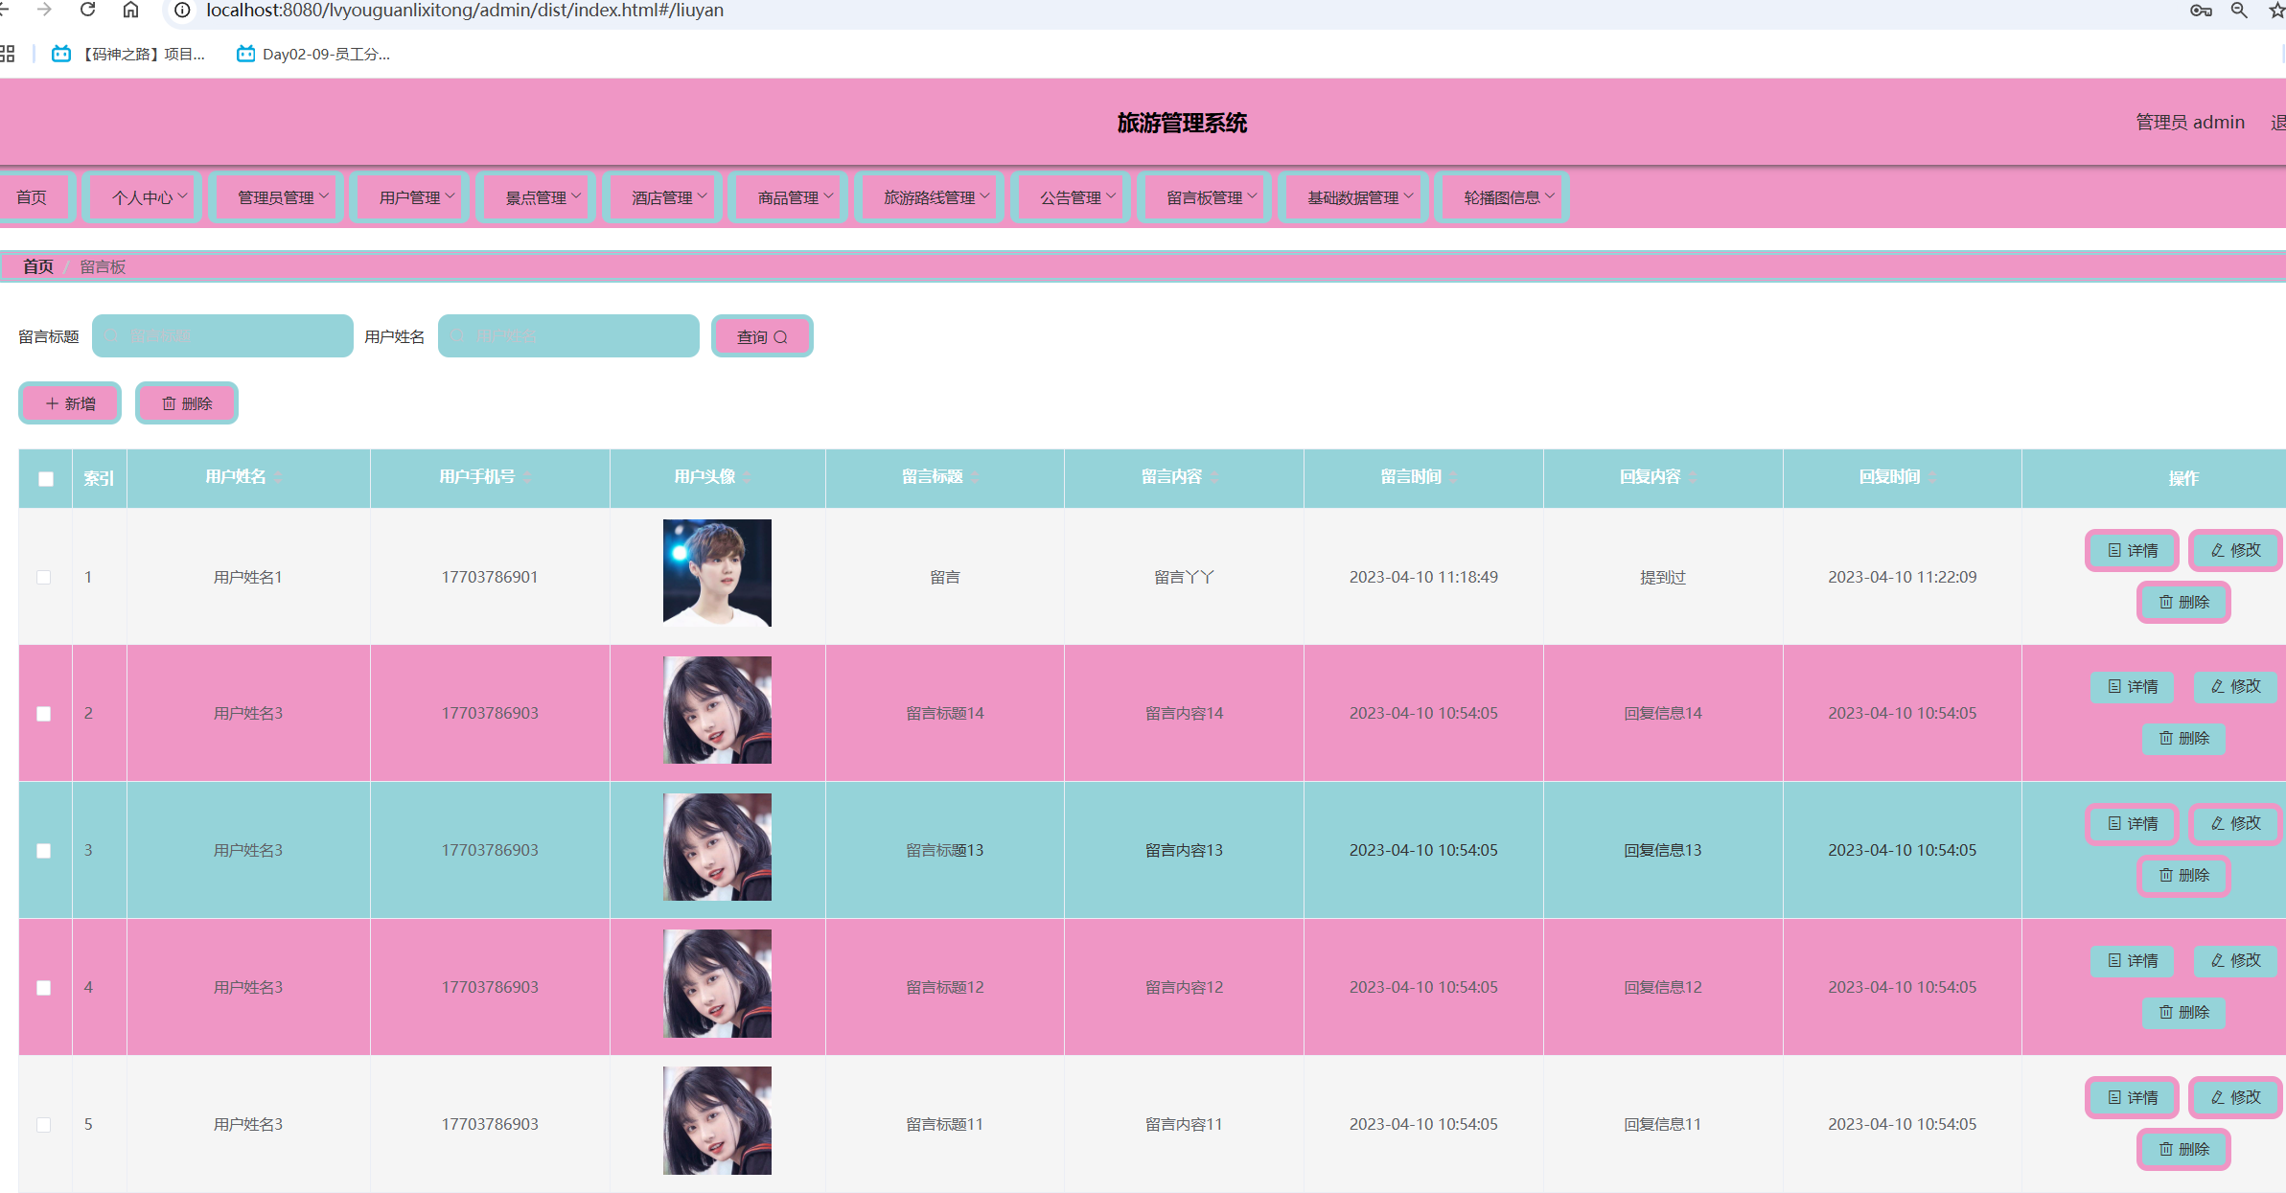The image size is (2286, 1193).
Task: Click the 查询 search button
Action: [762, 336]
